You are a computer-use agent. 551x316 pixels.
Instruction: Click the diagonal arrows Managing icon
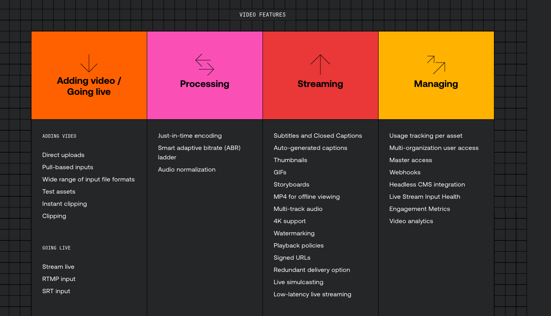tap(436, 65)
